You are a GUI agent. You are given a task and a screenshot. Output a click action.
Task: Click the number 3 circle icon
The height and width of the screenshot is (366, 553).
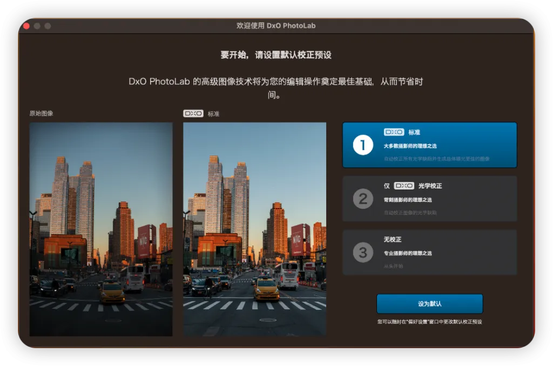[x=363, y=253]
